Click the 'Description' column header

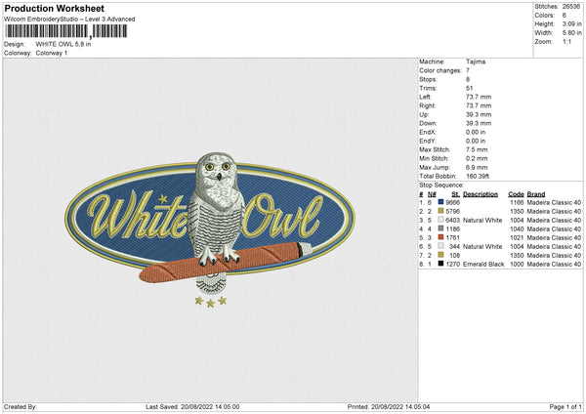[x=481, y=194]
